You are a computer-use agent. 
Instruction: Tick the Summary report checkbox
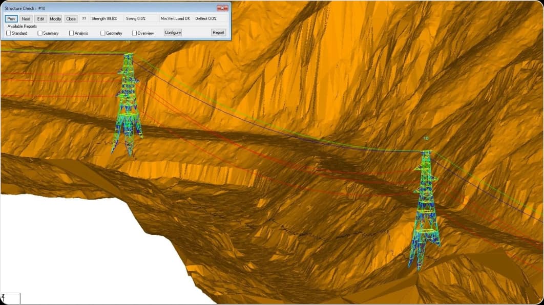click(40, 33)
